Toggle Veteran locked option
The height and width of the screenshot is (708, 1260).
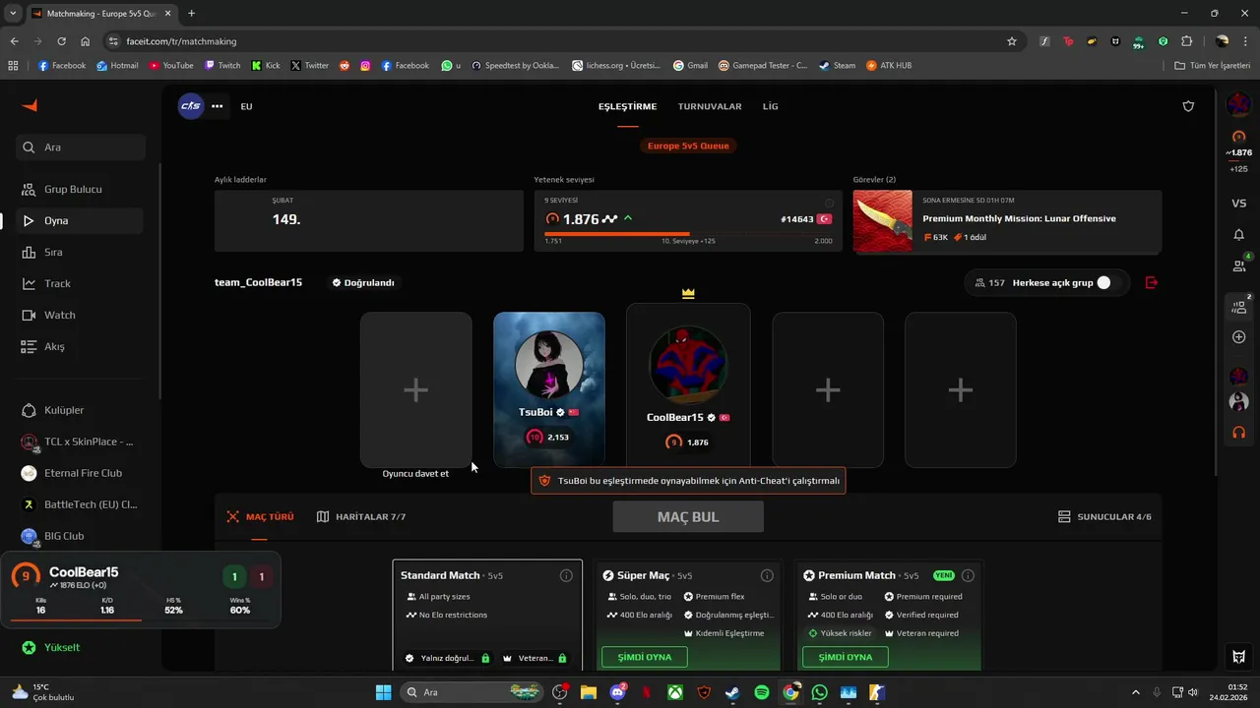point(535,658)
